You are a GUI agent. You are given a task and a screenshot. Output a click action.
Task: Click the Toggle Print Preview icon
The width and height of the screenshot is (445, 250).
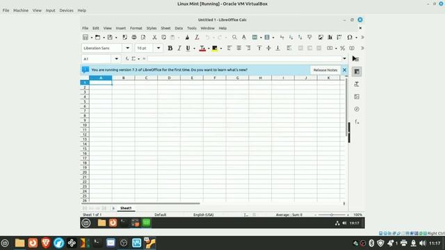pyautogui.click(x=143, y=37)
